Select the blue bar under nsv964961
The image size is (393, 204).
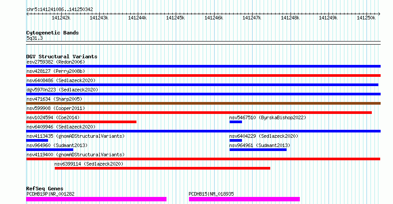pyautogui.click(x=258, y=150)
